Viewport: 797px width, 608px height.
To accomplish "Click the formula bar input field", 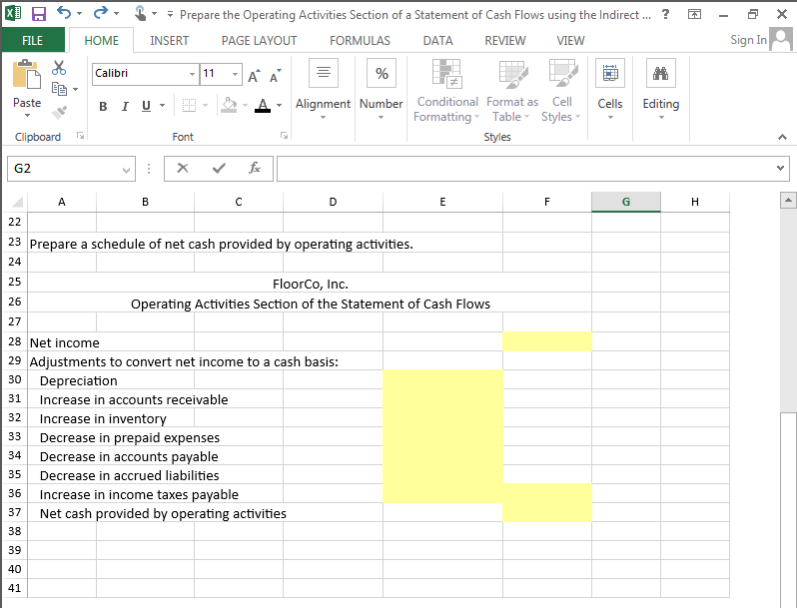I will click(524, 168).
